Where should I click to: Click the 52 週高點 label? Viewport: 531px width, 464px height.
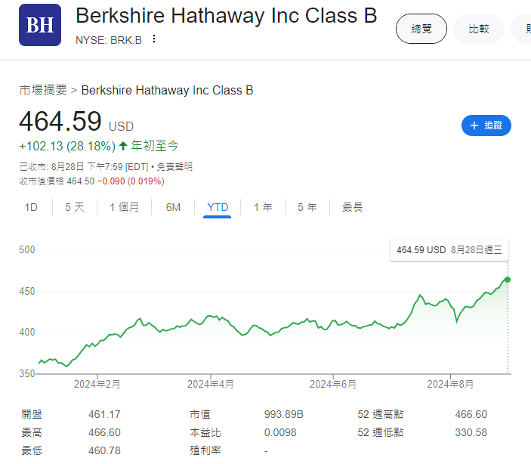click(380, 414)
